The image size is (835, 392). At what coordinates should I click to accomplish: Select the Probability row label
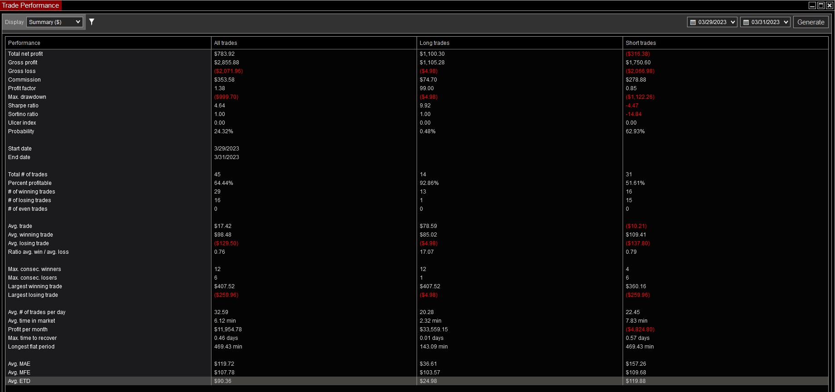click(21, 131)
